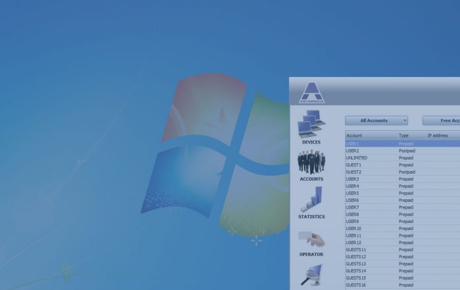Click the DEVICES label in sidebar
This screenshot has height=290, width=460.
point(311,142)
